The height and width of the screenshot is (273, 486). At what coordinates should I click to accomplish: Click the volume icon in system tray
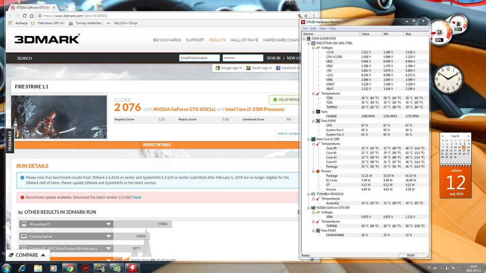447,268
